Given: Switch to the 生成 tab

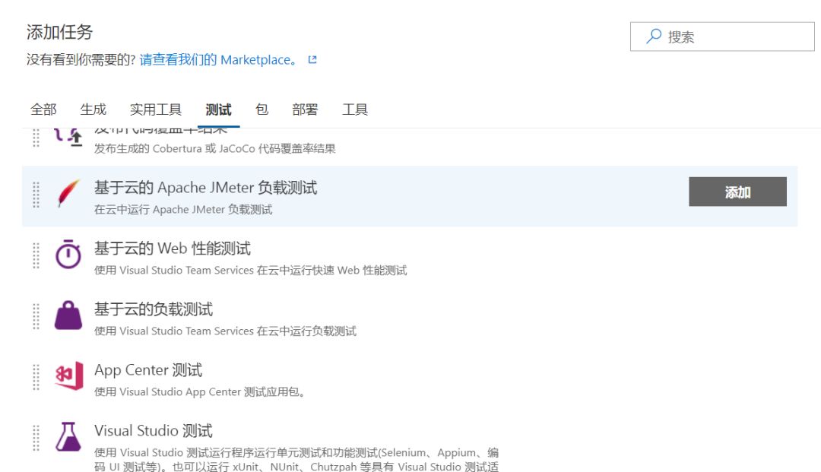Looking at the screenshot, I should [94, 109].
